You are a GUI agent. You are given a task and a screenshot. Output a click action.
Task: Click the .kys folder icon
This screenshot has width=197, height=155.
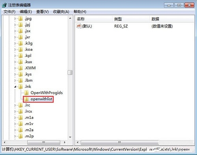pos(21,74)
